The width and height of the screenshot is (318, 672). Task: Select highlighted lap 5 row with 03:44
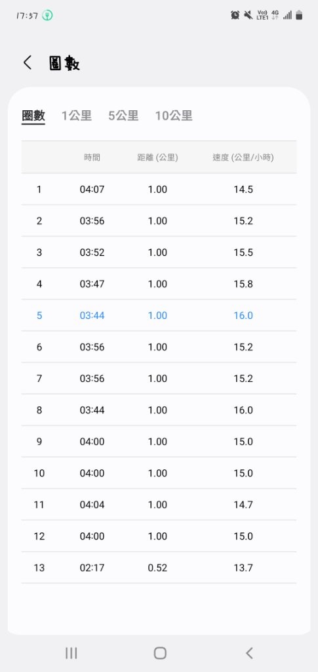(159, 316)
